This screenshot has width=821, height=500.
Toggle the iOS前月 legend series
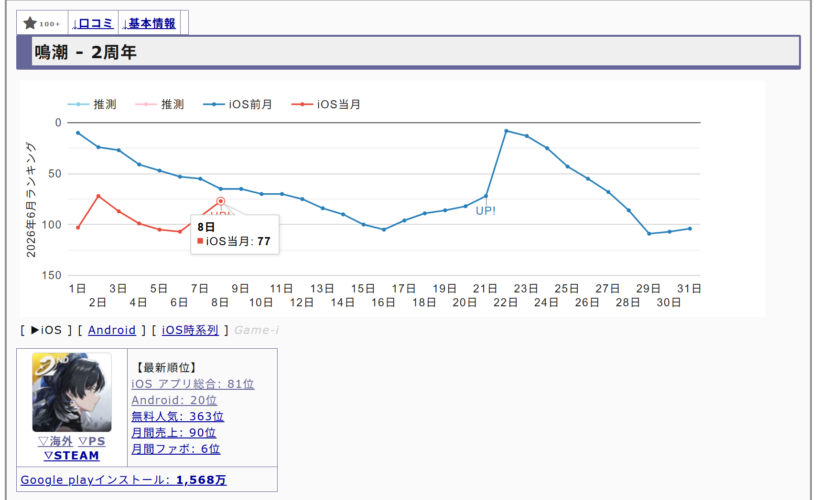[x=238, y=104]
